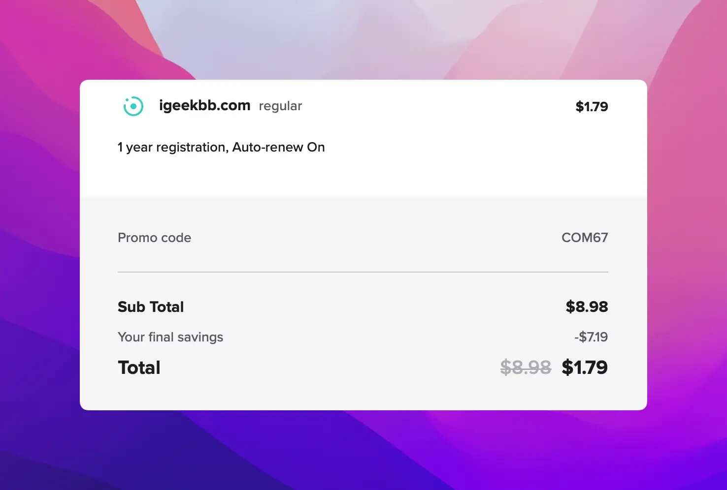
Task: Click the bold $8.98 subtotal amount
Action: [587, 307]
